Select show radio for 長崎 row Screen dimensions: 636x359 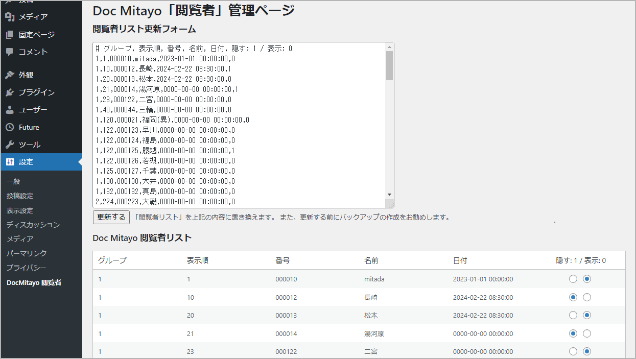point(587,297)
